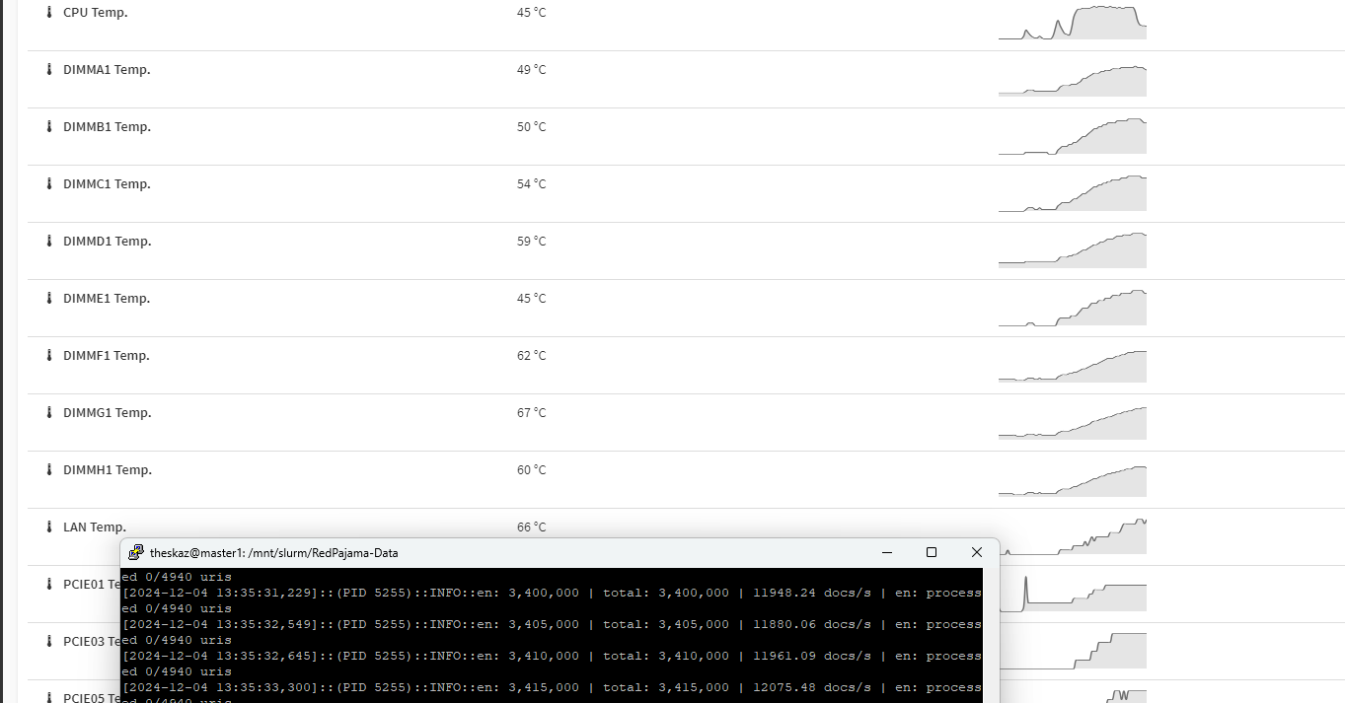Screen dimensions: 1345x703
Task: Select the DIMMA1 Temp. thermometer icon
Action: [x=47, y=69]
